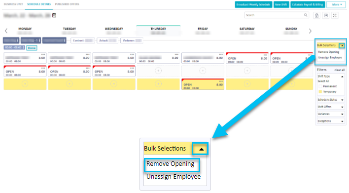Click the search magnifier icon
The height and width of the screenshot is (193, 349).
click(x=306, y=15)
